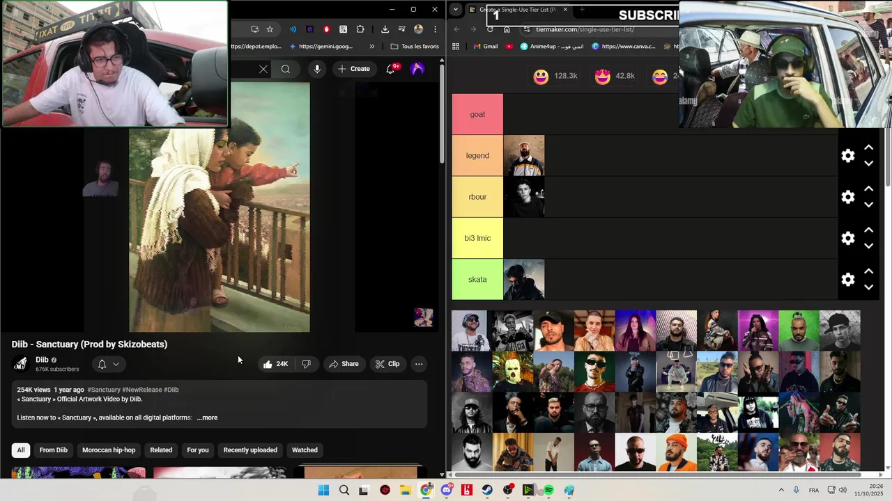Open the Tous les favoris bookmarks folder

[x=415, y=47]
